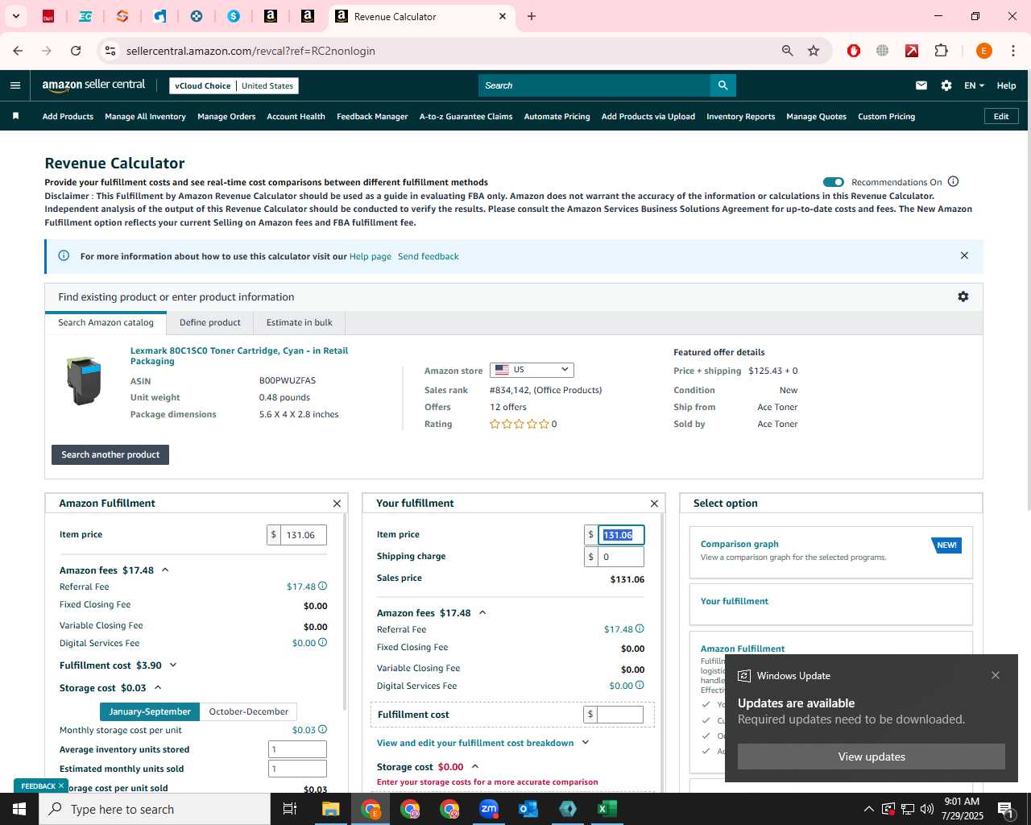Open the EN language dropdown
Screen dimensions: 1031x825
974,85
